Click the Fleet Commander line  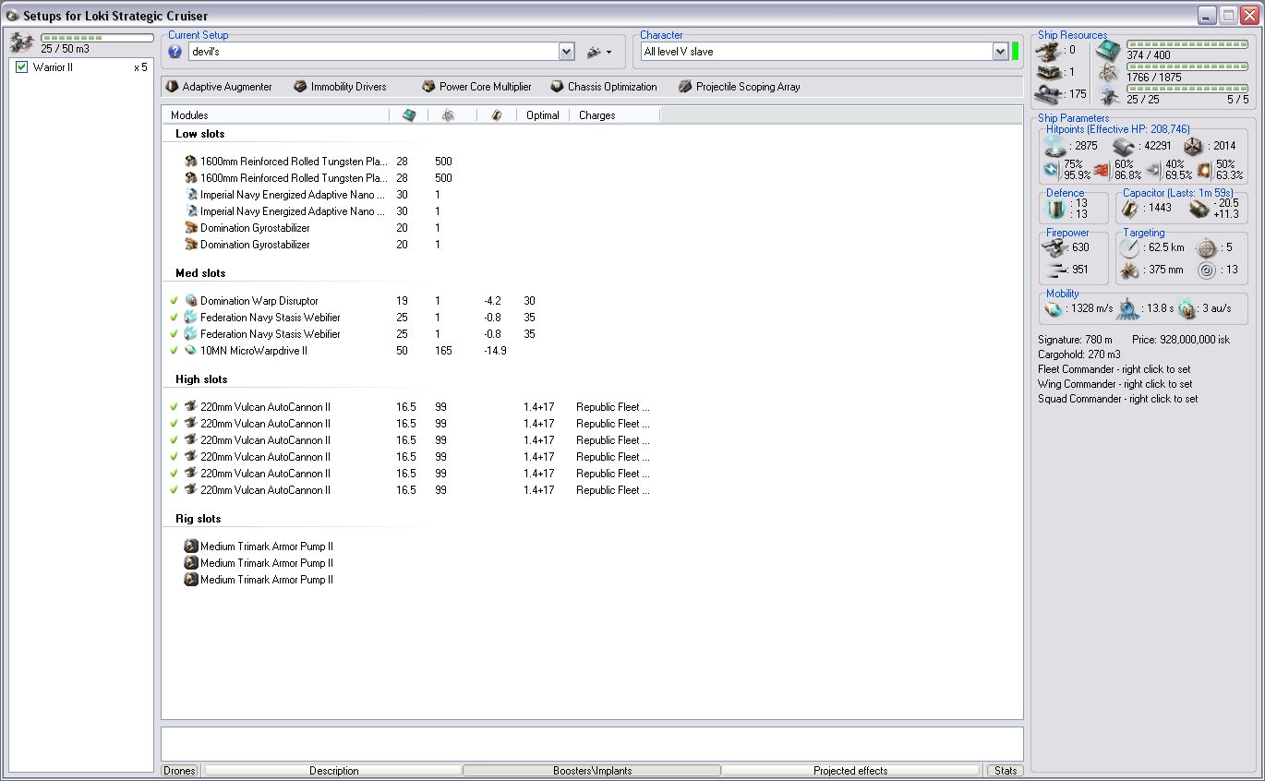tap(1115, 369)
